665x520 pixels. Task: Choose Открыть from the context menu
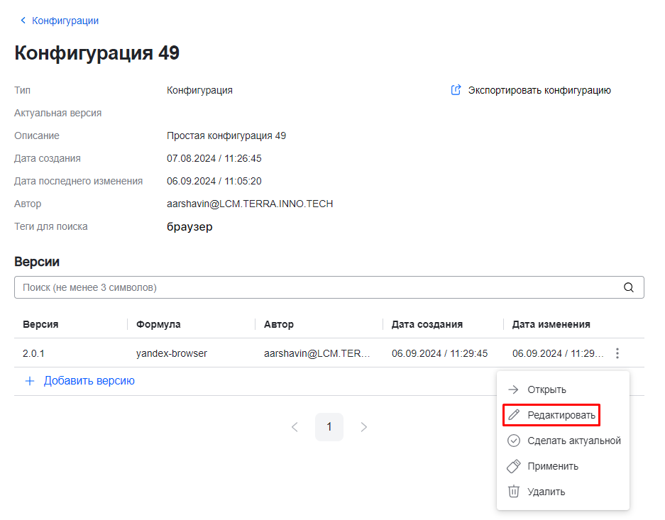tap(546, 389)
